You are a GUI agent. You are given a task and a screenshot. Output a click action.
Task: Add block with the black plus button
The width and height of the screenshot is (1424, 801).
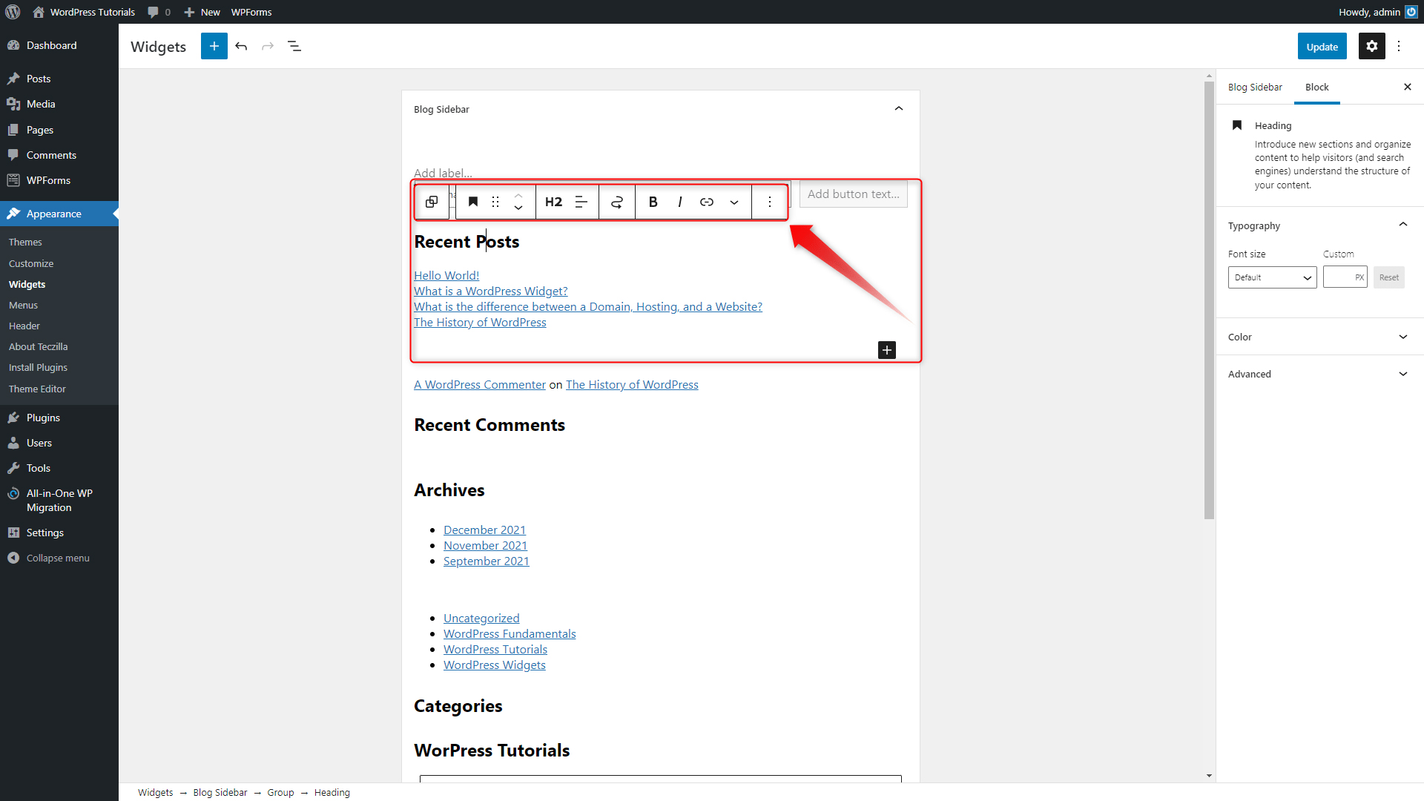pyautogui.click(x=887, y=350)
